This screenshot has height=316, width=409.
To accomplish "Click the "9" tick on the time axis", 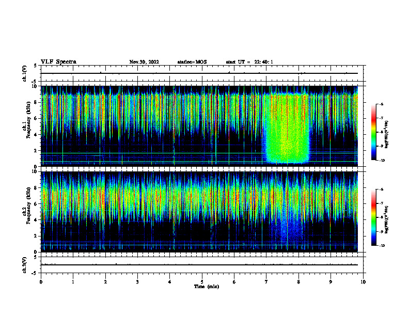I will pos(331,282).
